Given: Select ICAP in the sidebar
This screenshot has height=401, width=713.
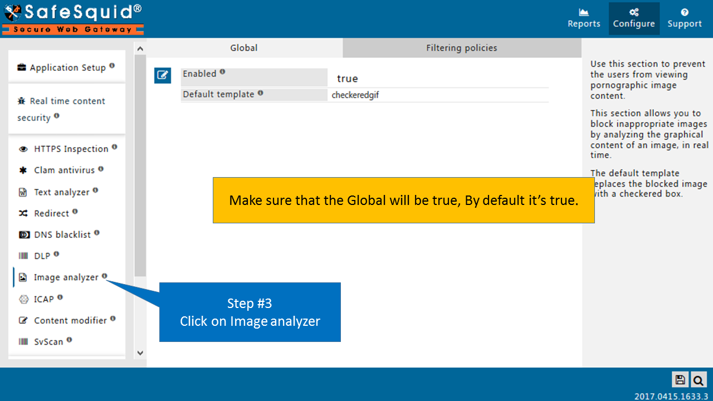Looking at the screenshot, I should coord(44,299).
